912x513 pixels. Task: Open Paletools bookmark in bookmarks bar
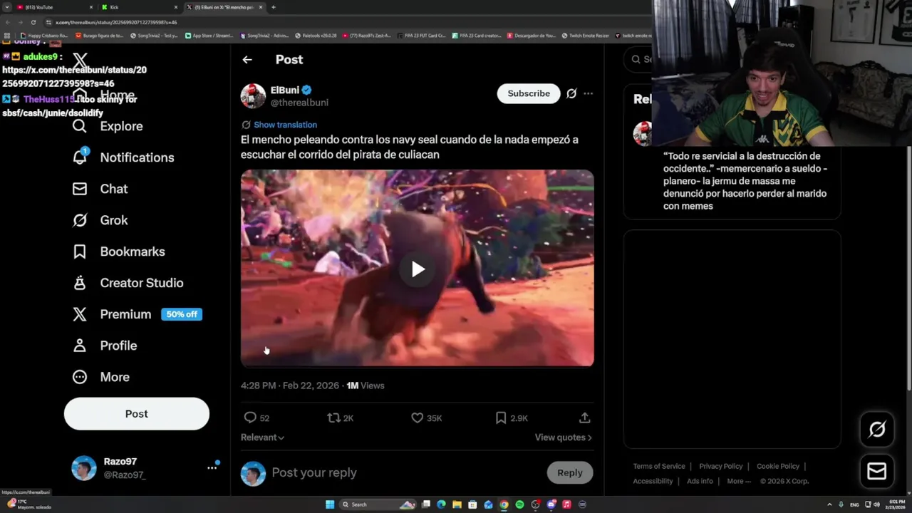pos(316,36)
